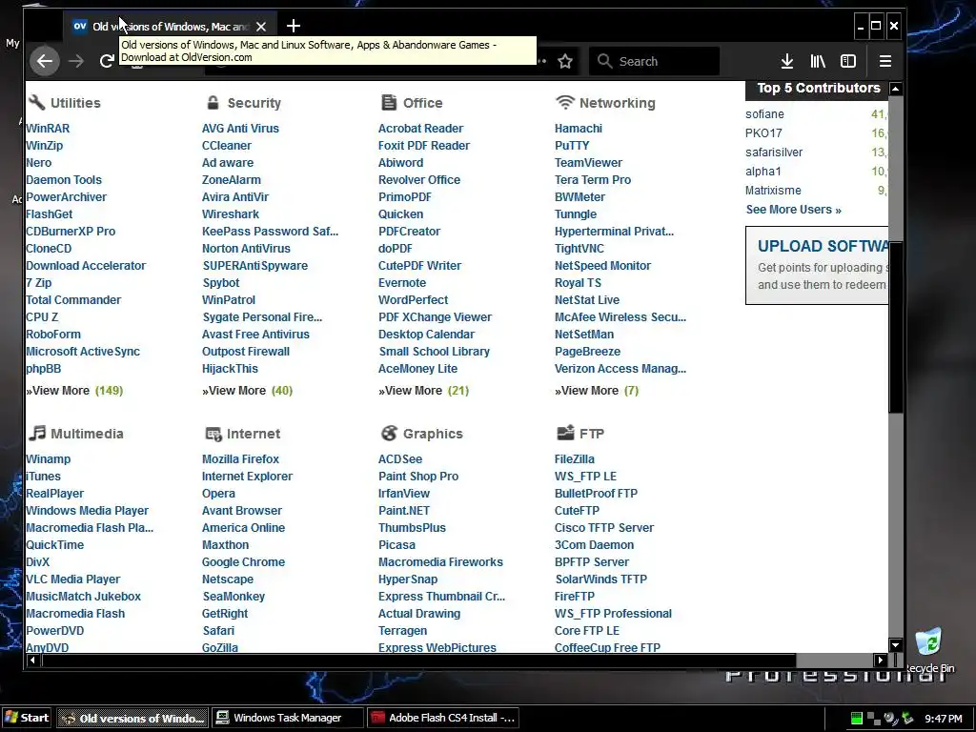Click the vertical scrollbar thumb
The image size is (976, 732).
pyautogui.click(x=896, y=328)
